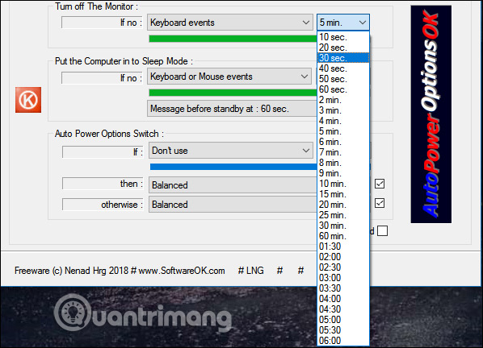Select 05:30 from the time list
Screen dimensions: 483x348
click(x=343, y=330)
